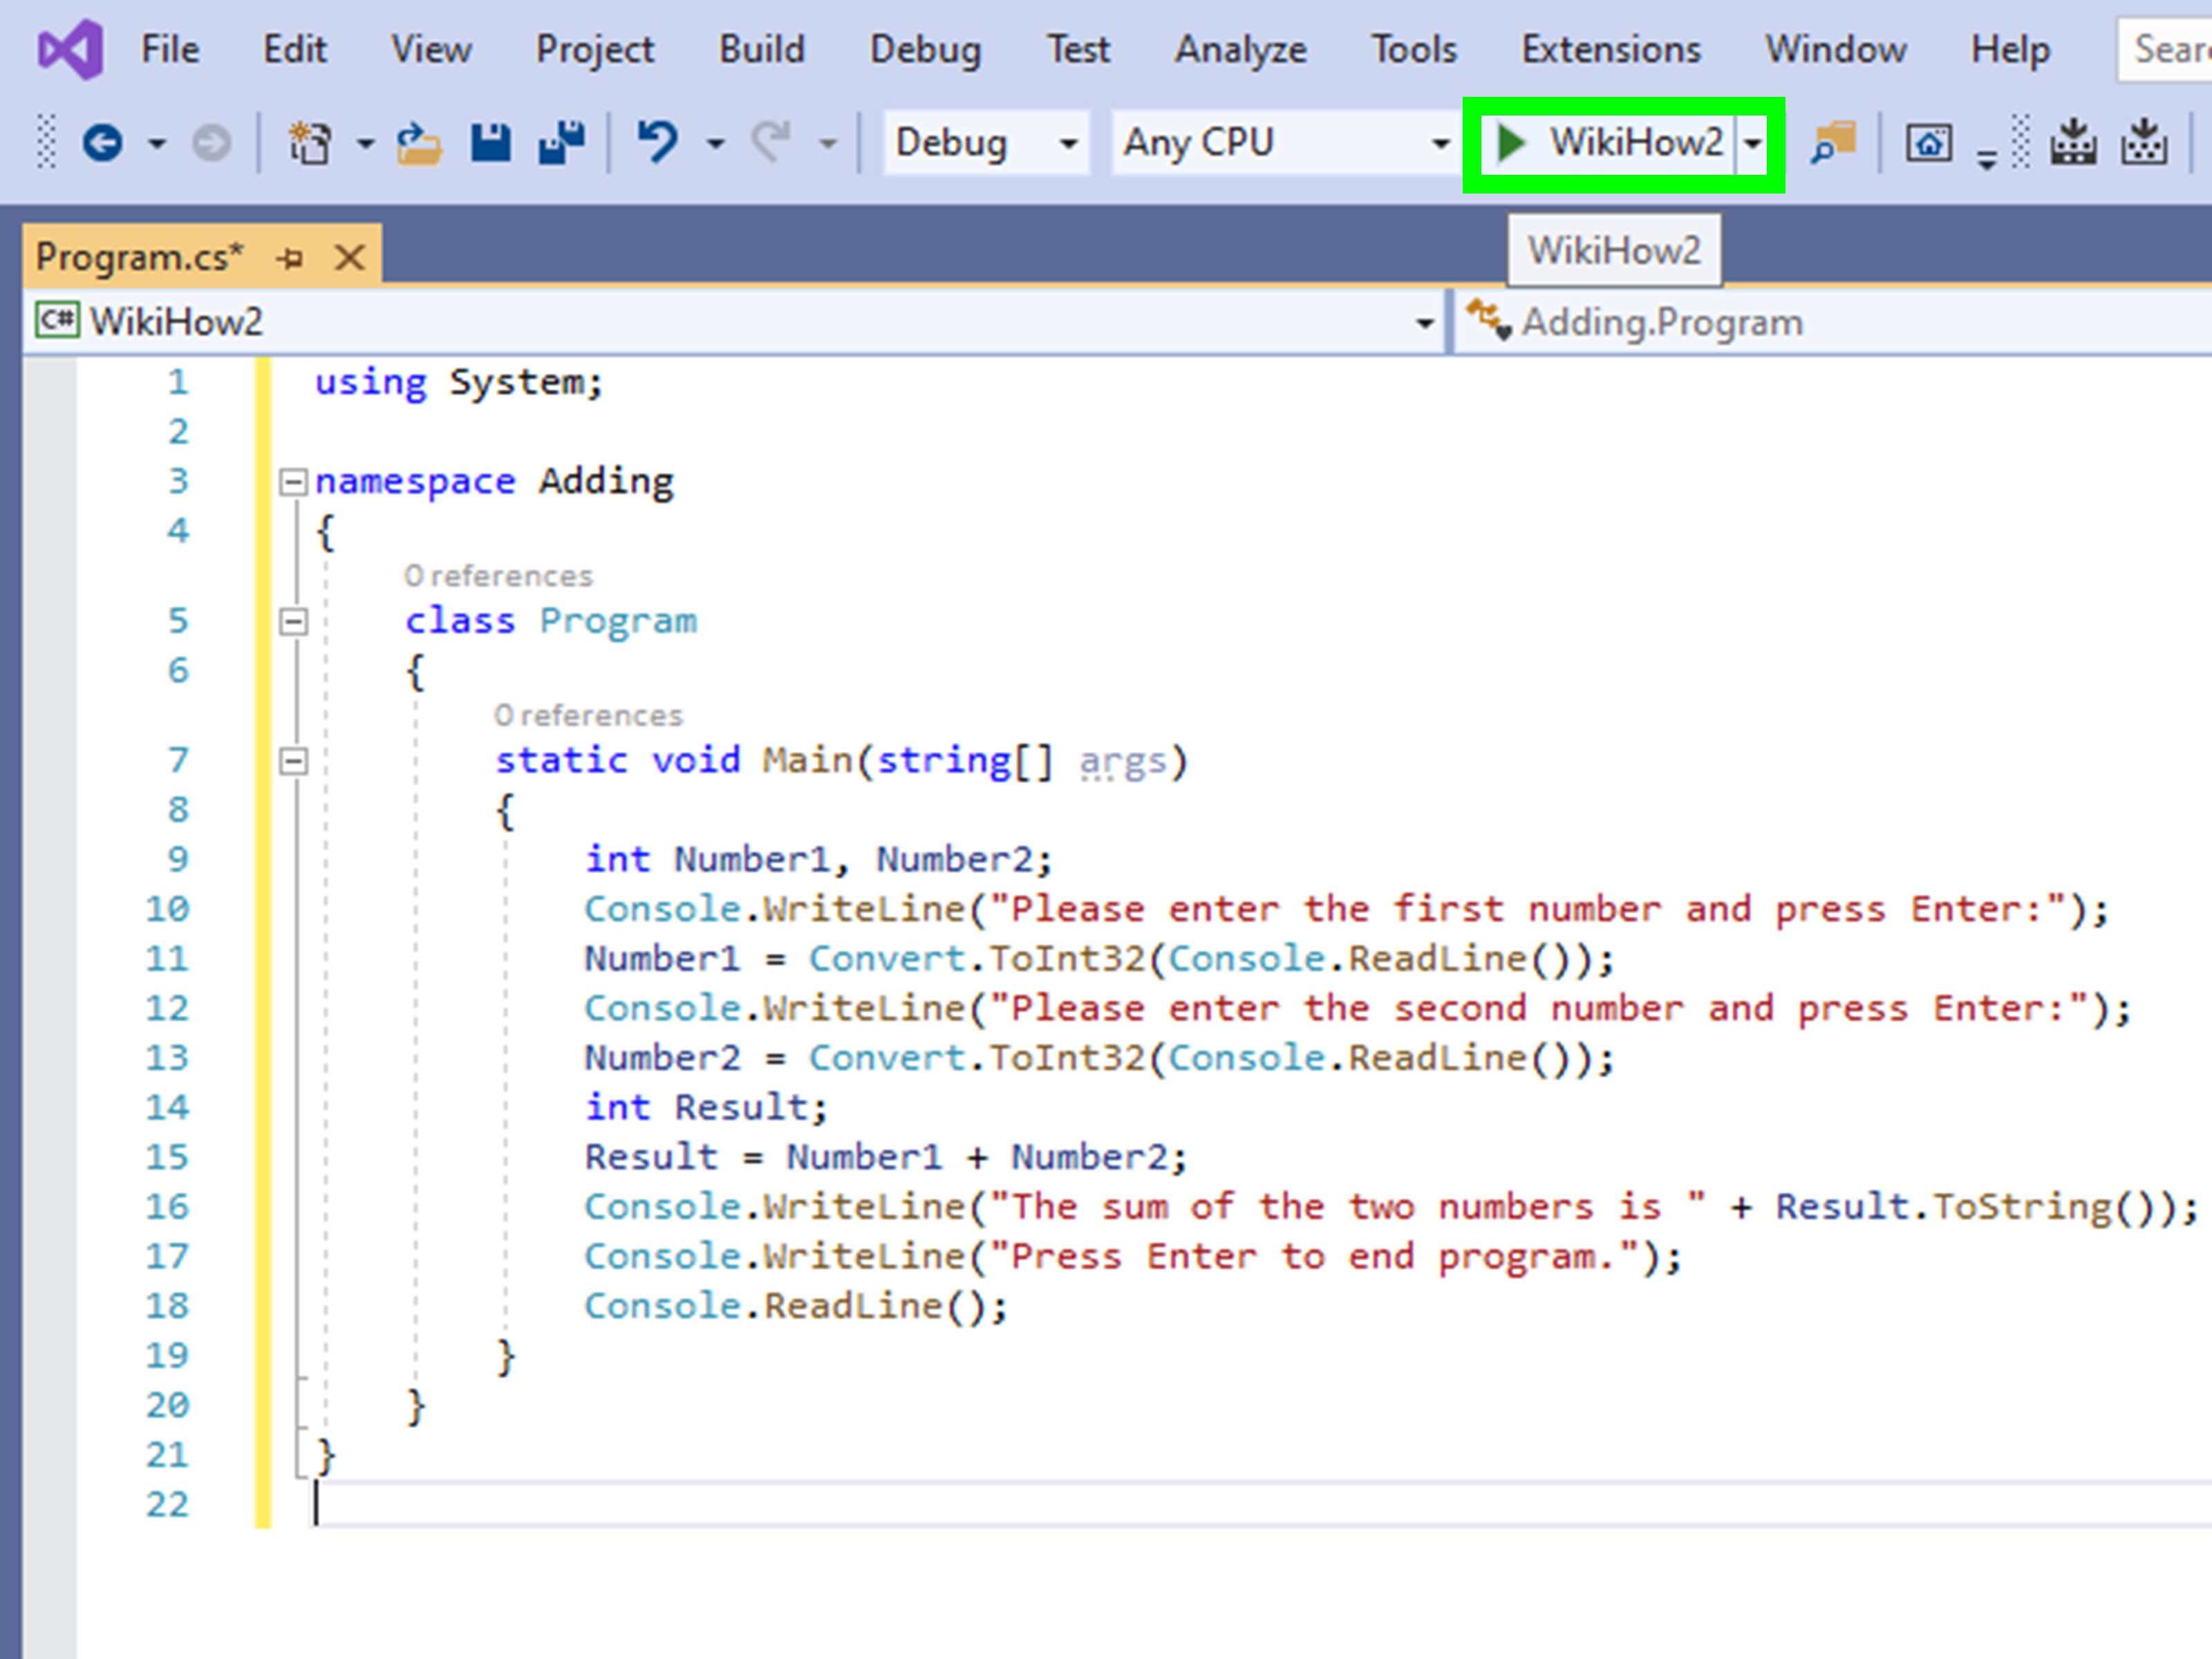Click the Save All toolbar icon
This screenshot has height=1659, width=2212.
coord(561,143)
